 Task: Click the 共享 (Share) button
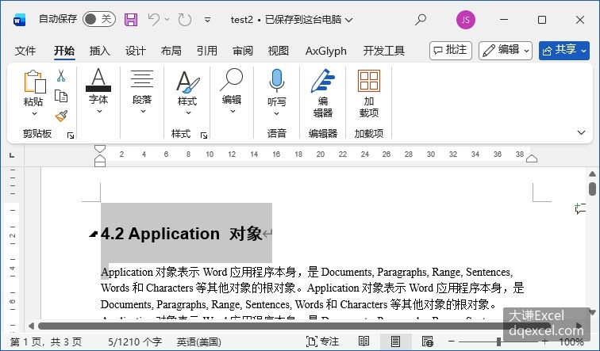[564, 51]
